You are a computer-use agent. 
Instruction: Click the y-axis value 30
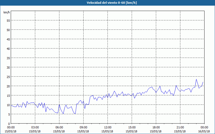point(8,68)
